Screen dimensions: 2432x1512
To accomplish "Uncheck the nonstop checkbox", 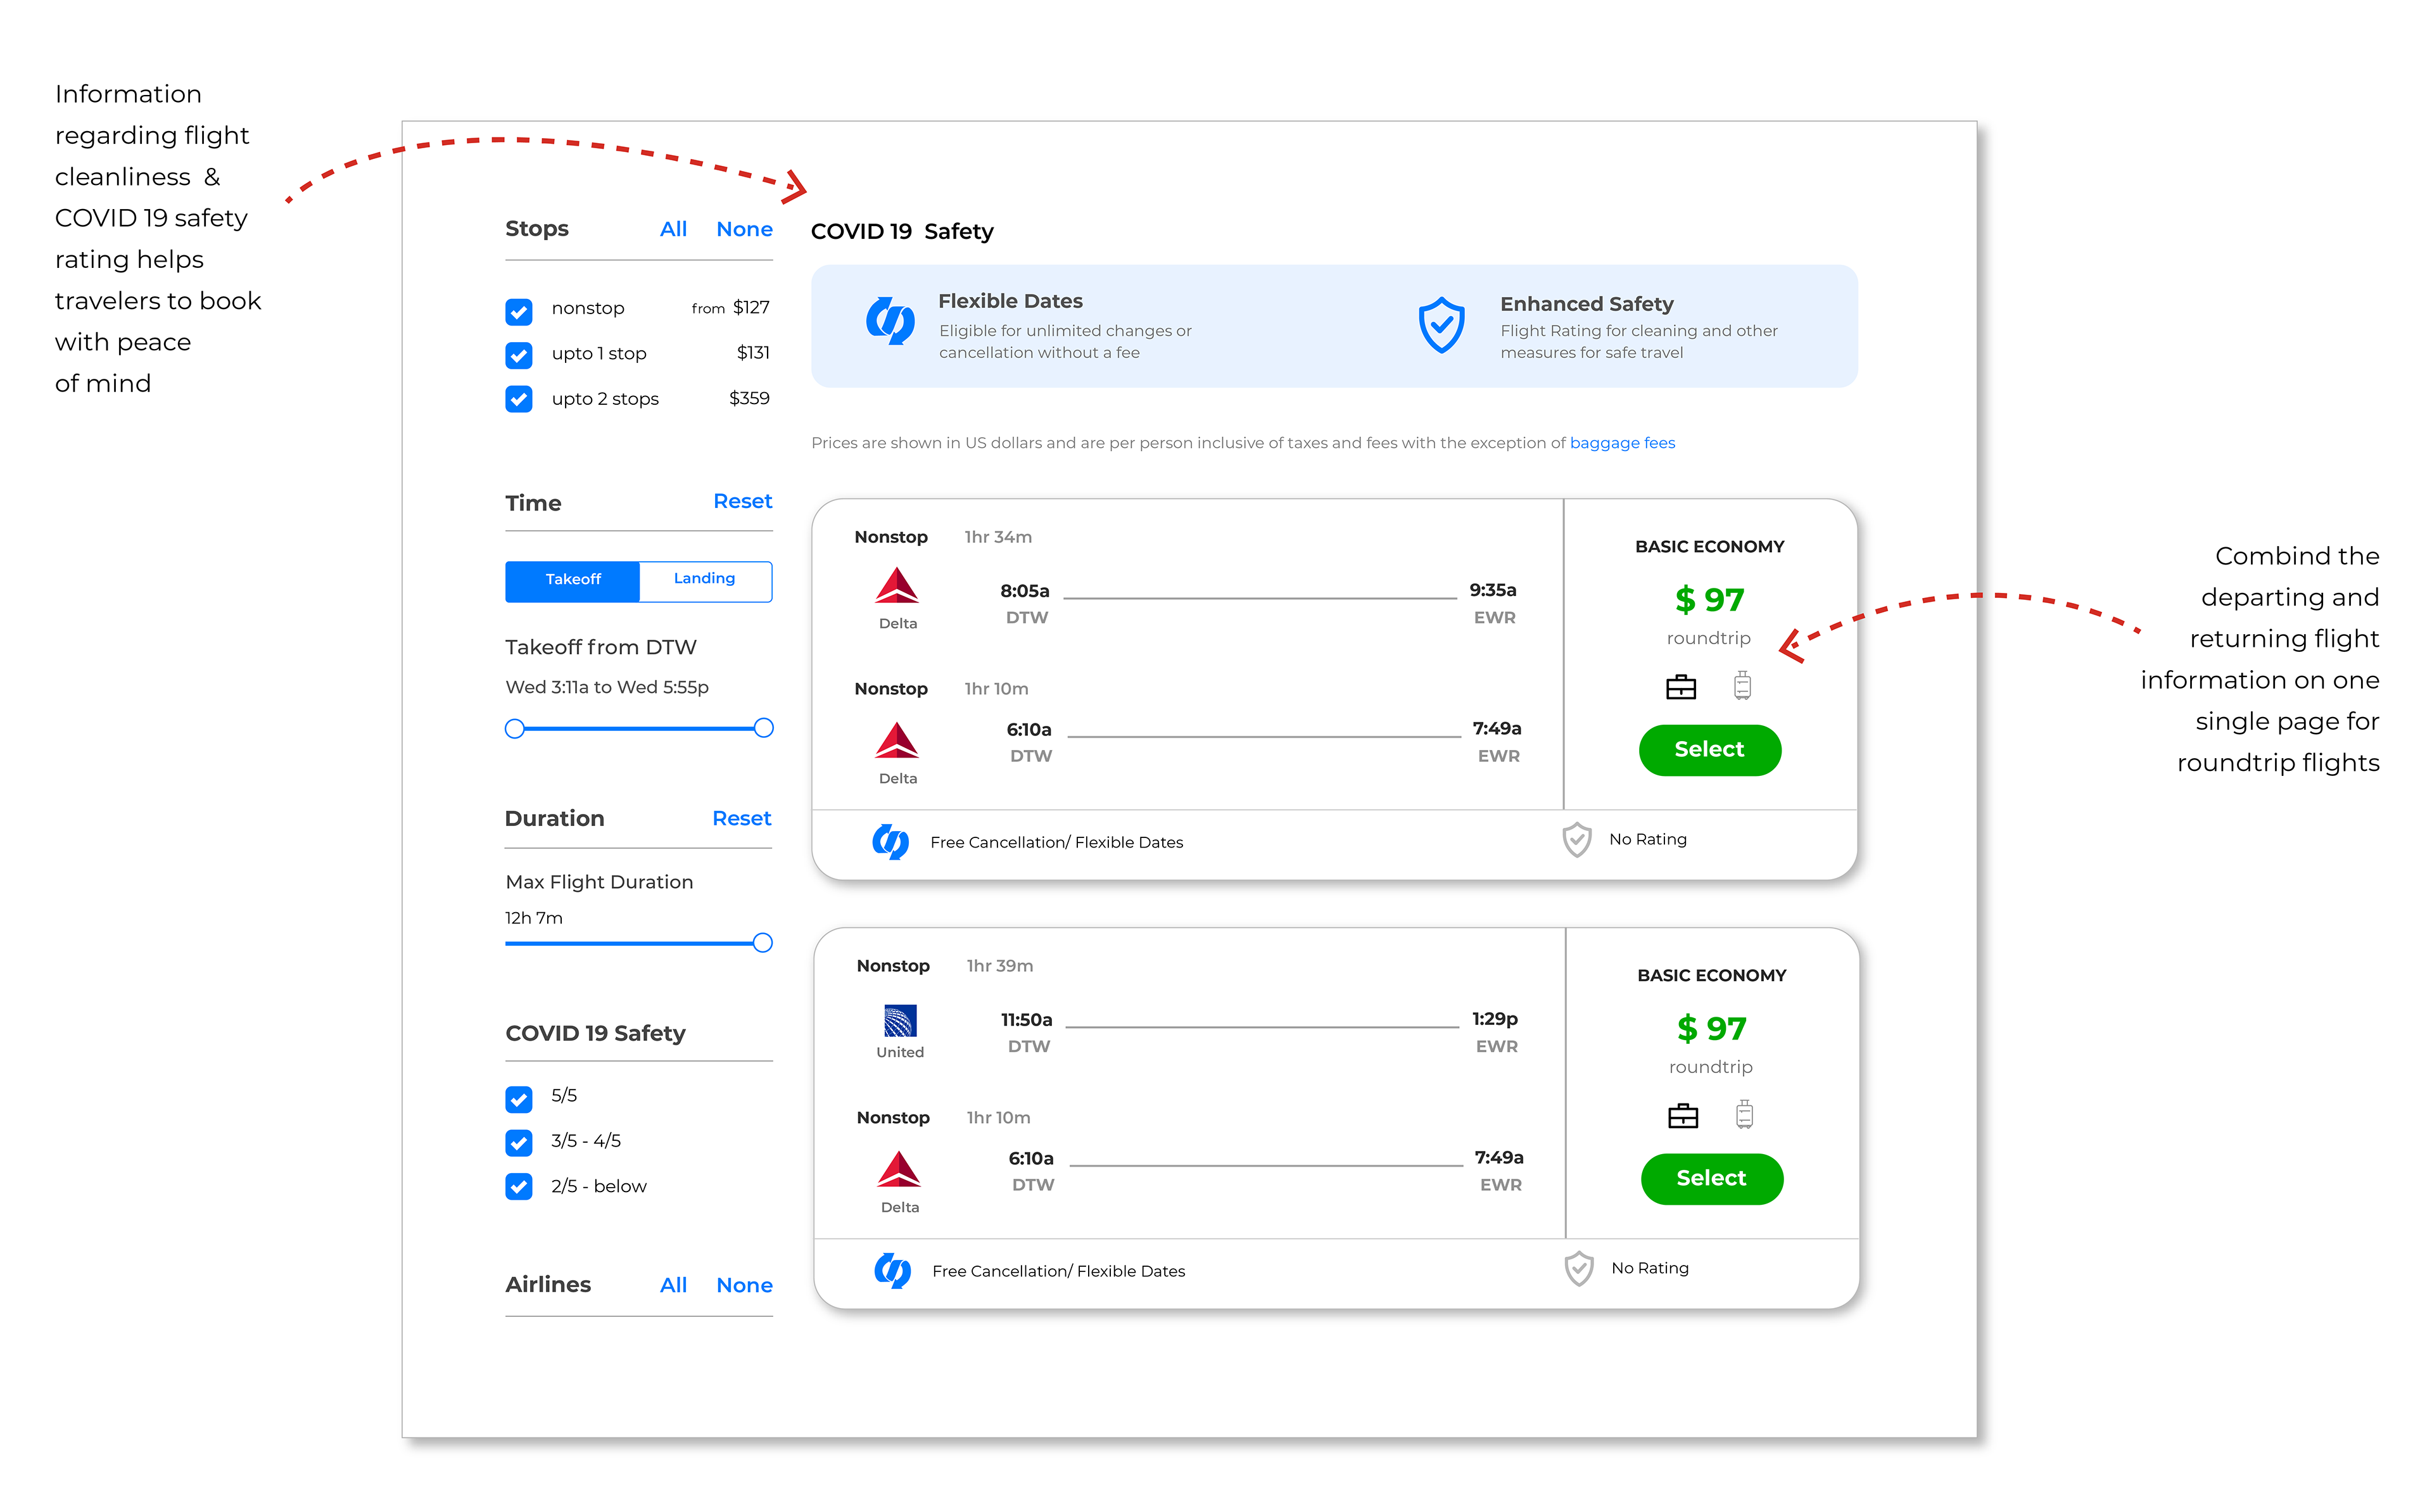I will point(519,312).
